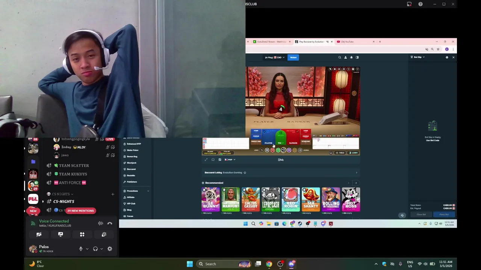Click the NEW unread servers pill
Screen dimensions: 481x270
pos(33,211)
